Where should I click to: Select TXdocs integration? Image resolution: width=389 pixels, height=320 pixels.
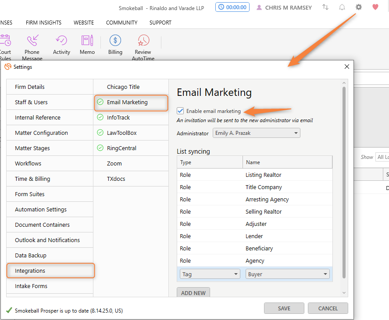tap(131, 179)
